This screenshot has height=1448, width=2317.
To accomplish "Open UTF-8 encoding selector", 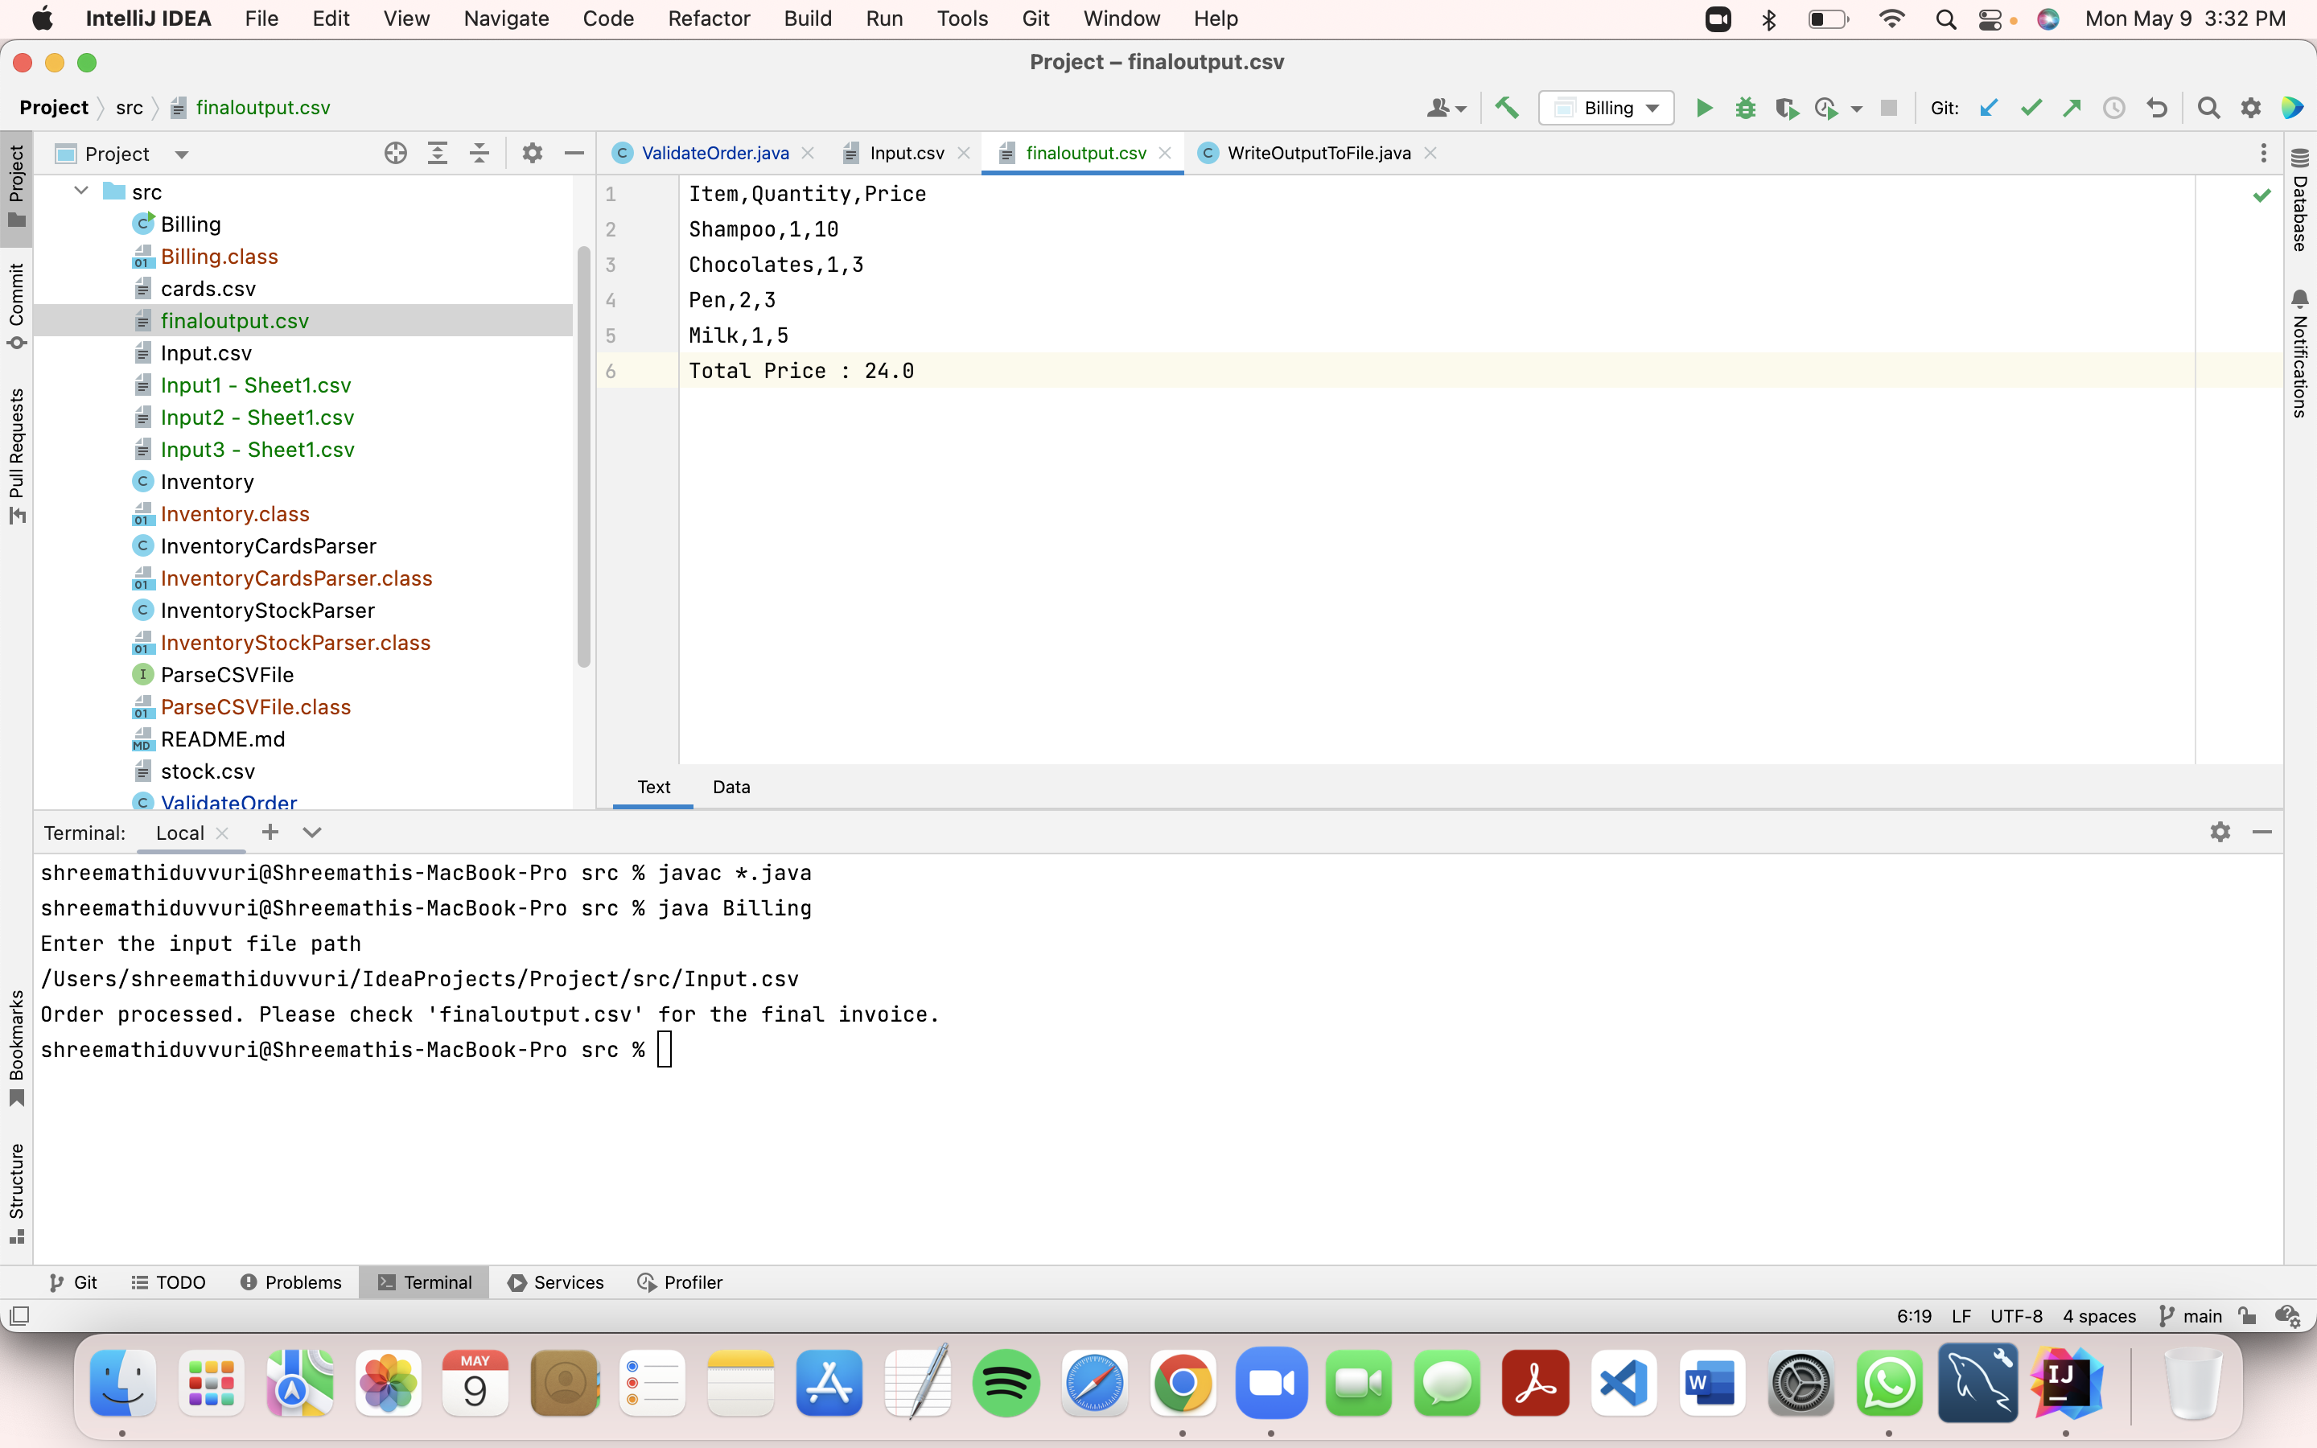I will pyautogui.click(x=2016, y=1316).
